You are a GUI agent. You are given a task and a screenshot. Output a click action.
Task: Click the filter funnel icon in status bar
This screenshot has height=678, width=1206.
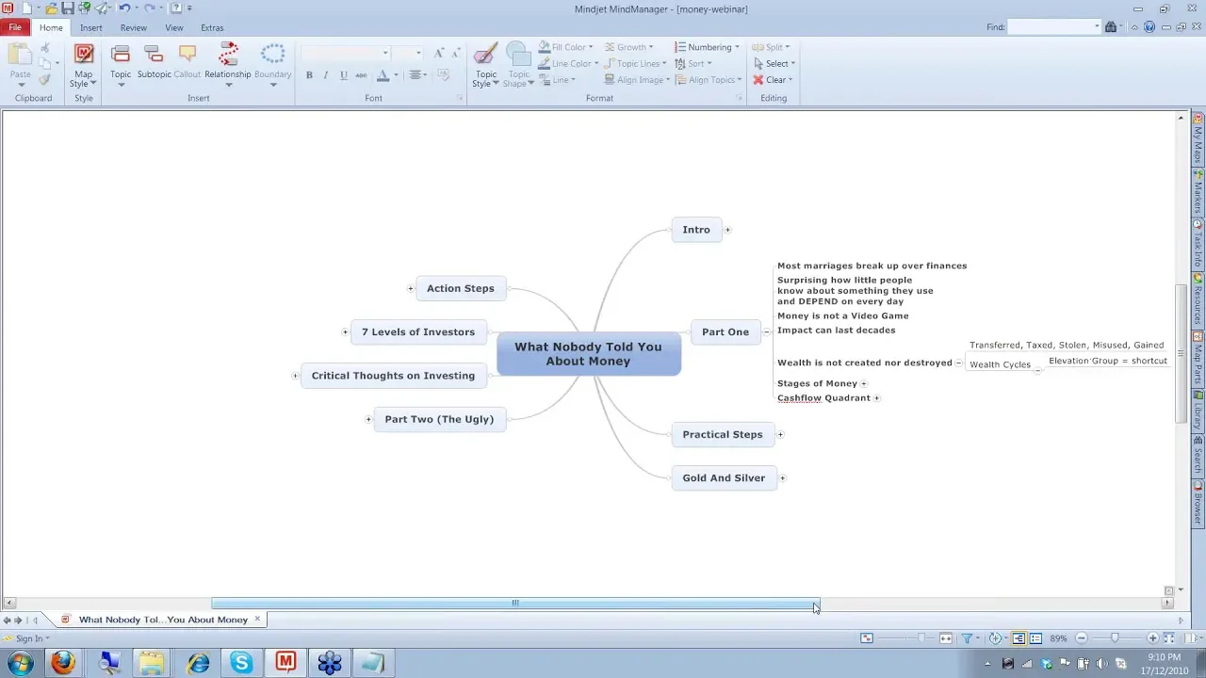tap(967, 638)
